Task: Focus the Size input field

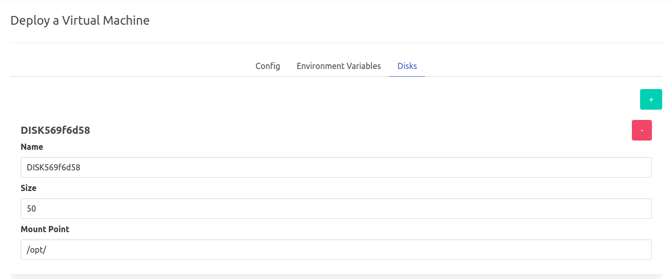Action: pyautogui.click(x=336, y=208)
